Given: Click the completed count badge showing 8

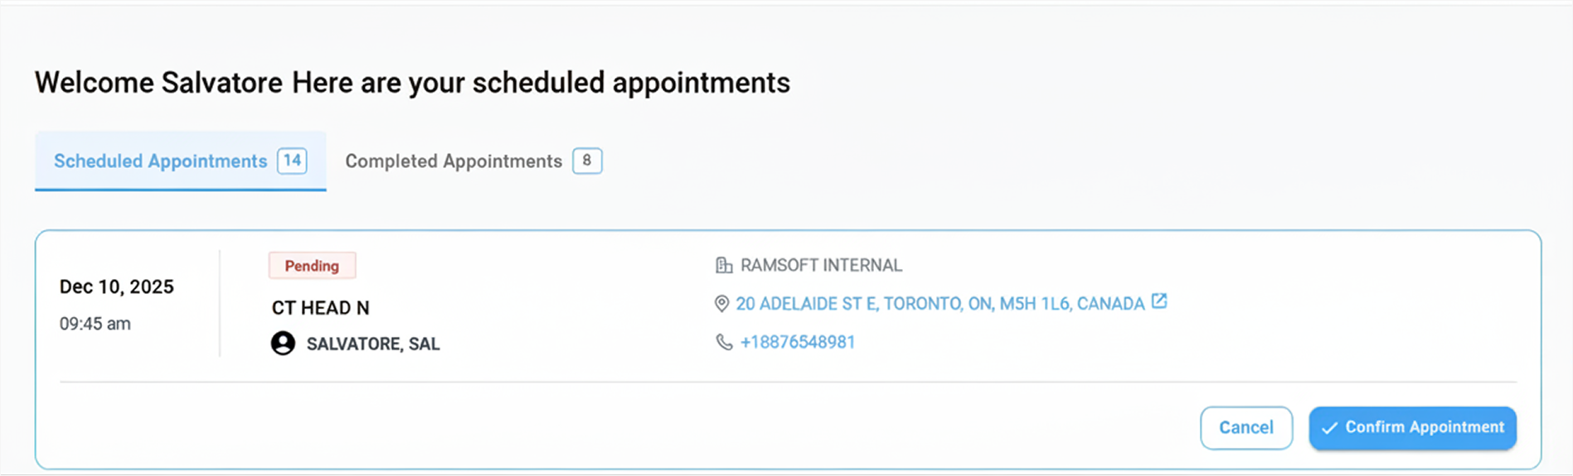Looking at the screenshot, I should [587, 161].
